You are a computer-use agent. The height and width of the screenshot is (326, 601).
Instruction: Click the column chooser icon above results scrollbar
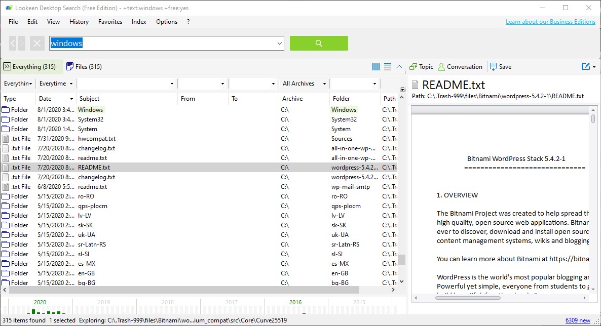(402, 89)
